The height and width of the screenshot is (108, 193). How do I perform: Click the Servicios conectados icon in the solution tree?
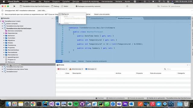(x=6, y=31)
